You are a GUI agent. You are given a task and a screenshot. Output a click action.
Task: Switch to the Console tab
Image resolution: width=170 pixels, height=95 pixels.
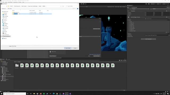click(8, 59)
